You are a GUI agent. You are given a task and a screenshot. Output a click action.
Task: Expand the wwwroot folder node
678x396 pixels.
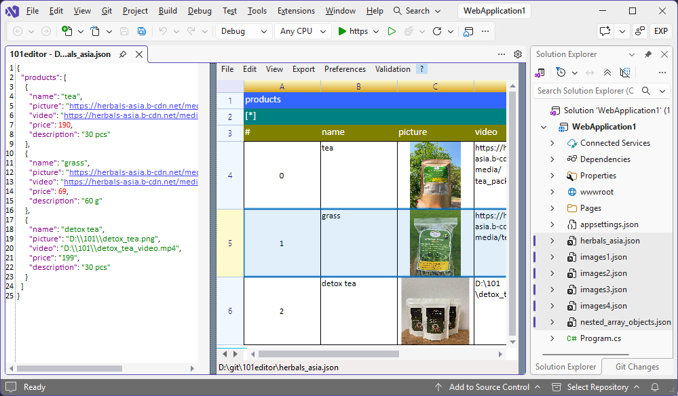(552, 192)
